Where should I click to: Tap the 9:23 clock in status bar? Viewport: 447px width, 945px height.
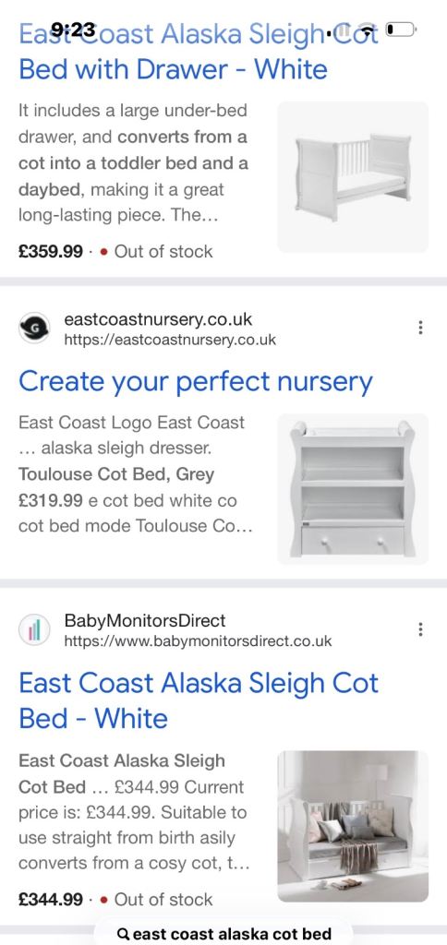pyautogui.click(x=73, y=29)
